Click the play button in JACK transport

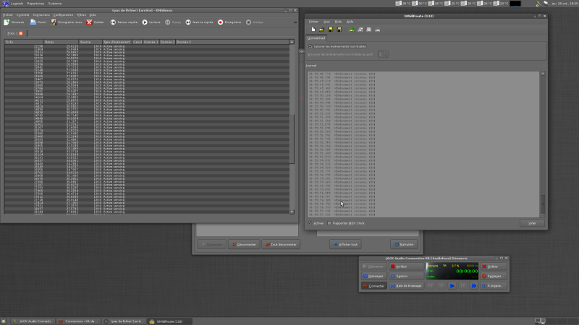[452, 286]
